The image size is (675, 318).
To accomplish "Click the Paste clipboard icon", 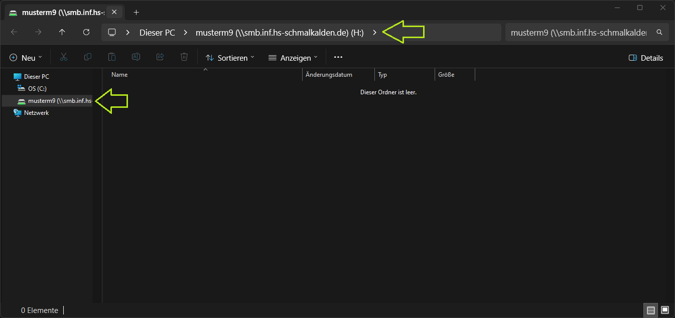I will pyautogui.click(x=112, y=57).
